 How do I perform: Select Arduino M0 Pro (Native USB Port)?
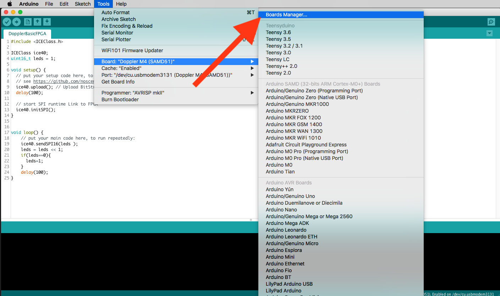point(341,158)
